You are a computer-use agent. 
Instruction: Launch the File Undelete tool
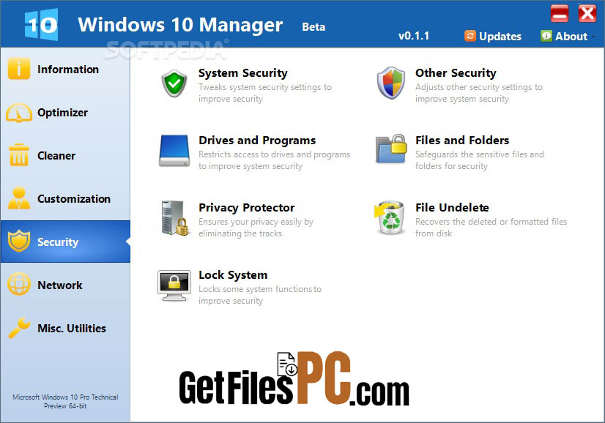pos(452,208)
